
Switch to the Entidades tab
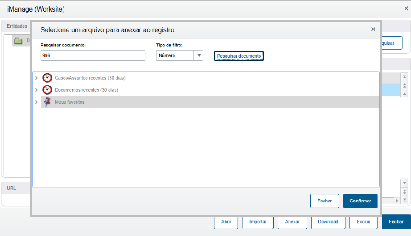pyautogui.click(x=17, y=26)
